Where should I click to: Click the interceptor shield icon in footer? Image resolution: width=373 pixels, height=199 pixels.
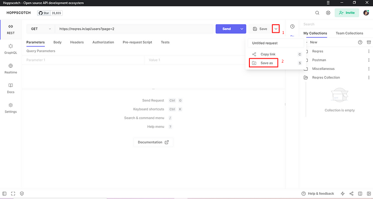click(22, 193)
